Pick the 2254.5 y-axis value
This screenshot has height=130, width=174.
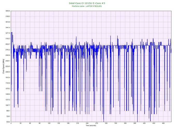click(8, 66)
